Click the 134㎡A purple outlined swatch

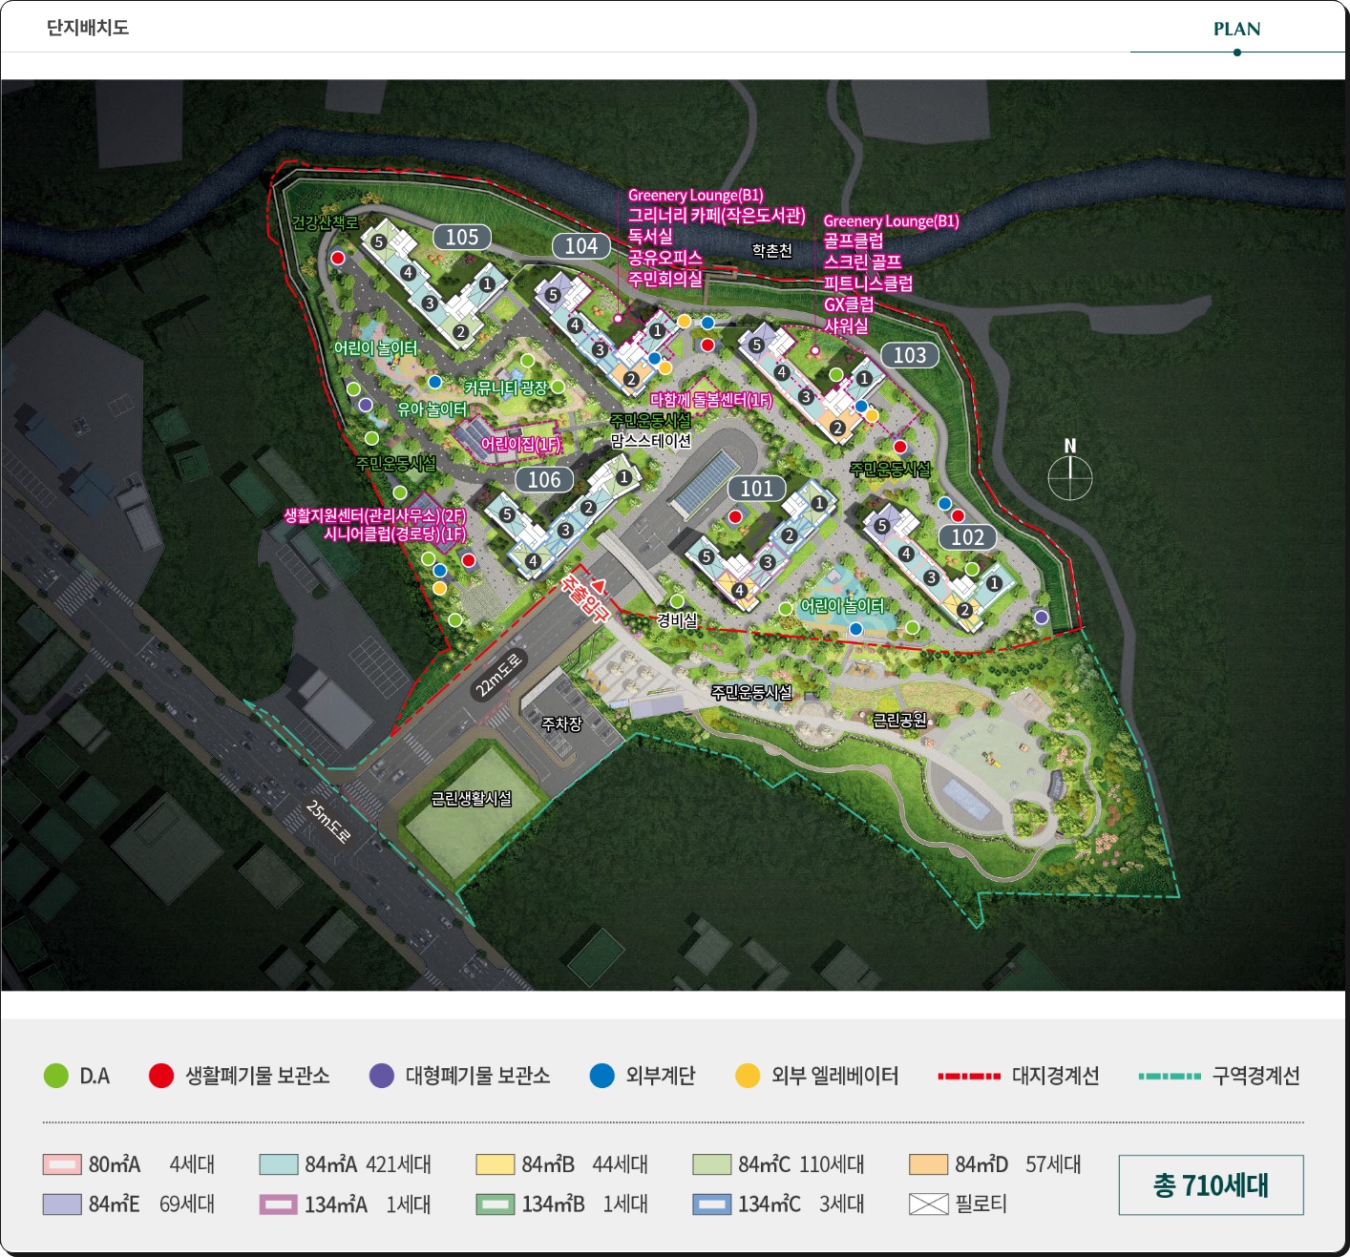279,1205
